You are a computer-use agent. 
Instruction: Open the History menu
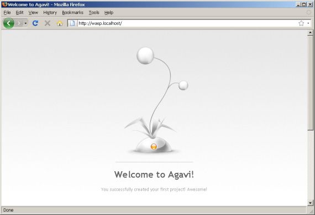pos(50,13)
